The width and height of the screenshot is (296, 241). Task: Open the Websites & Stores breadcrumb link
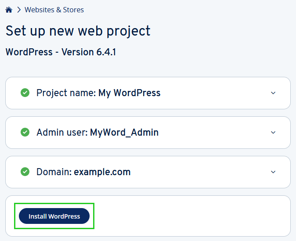[54, 10]
